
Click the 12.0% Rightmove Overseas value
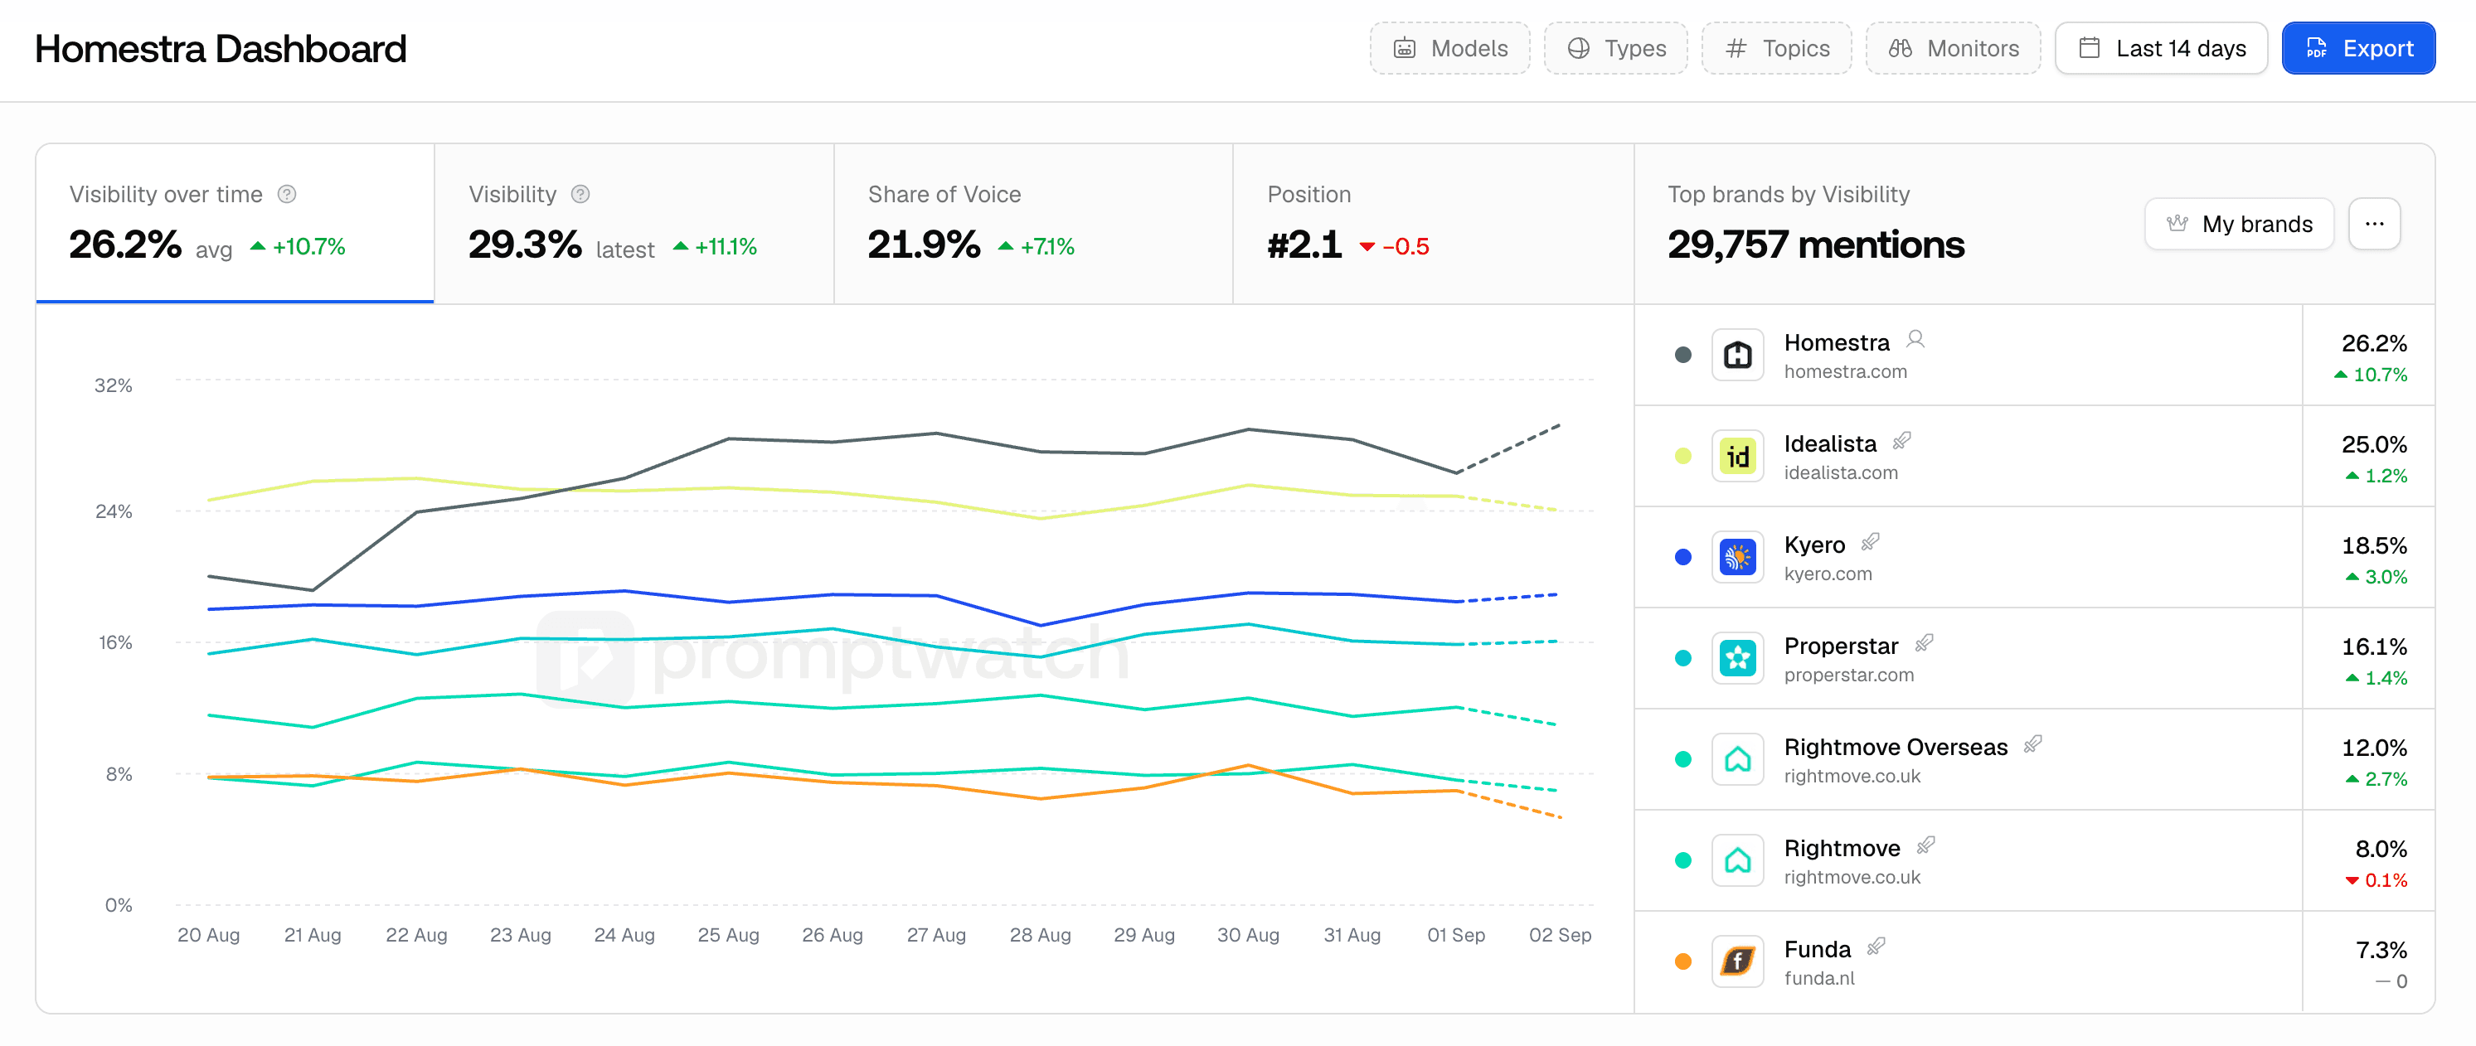click(2373, 748)
